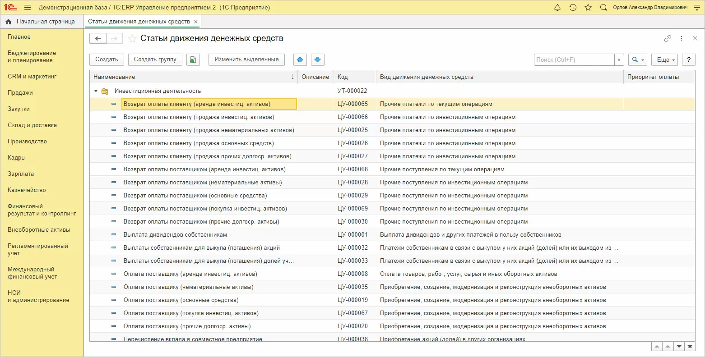Move item up with blue arrow
The height and width of the screenshot is (357, 705).
300,59
